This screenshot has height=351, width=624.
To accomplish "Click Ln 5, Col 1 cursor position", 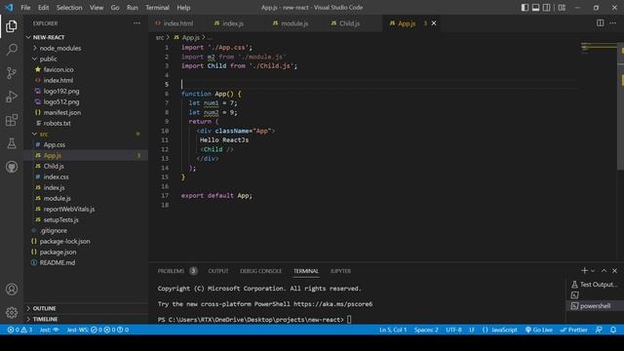I will (x=393, y=330).
